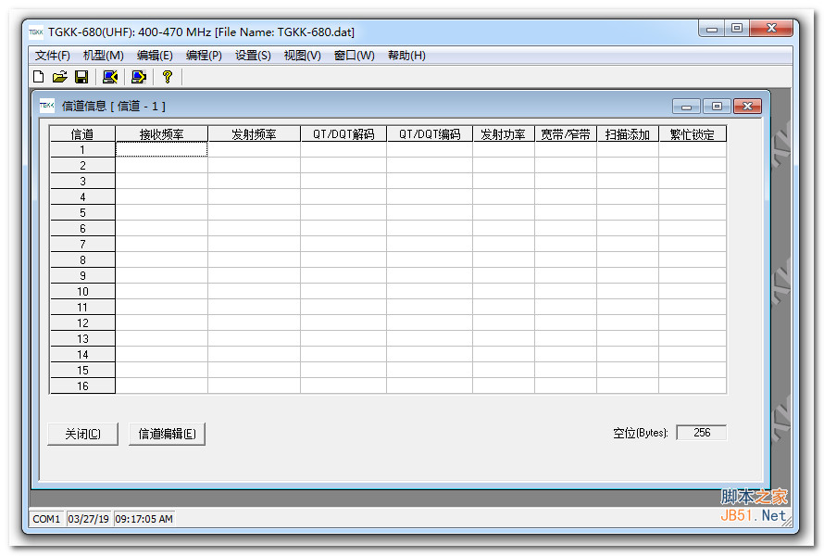Click the New file toolbar icon
Screen dimensions: 824x556
[x=39, y=77]
